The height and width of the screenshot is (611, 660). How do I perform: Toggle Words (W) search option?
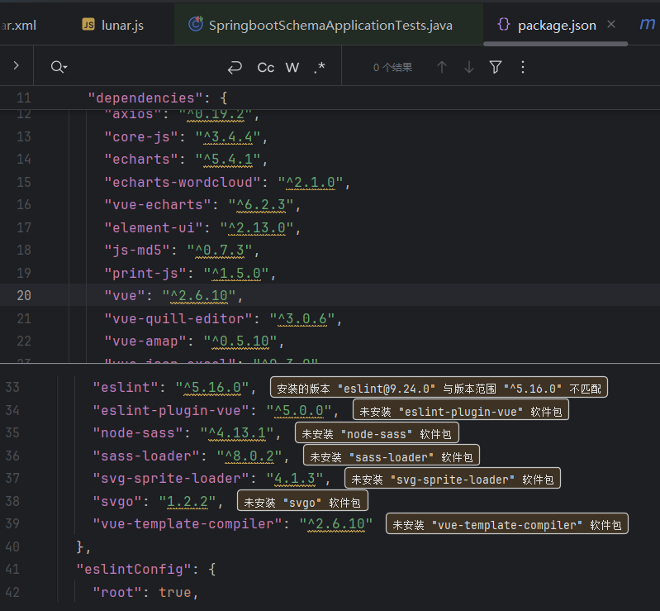pyautogui.click(x=292, y=68)
